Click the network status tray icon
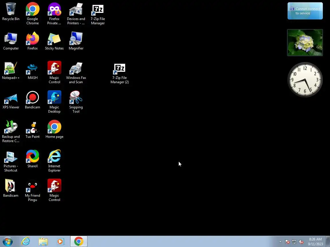This screenshot has width=330, height=247. pyautogui.click(x=294, y=242)
